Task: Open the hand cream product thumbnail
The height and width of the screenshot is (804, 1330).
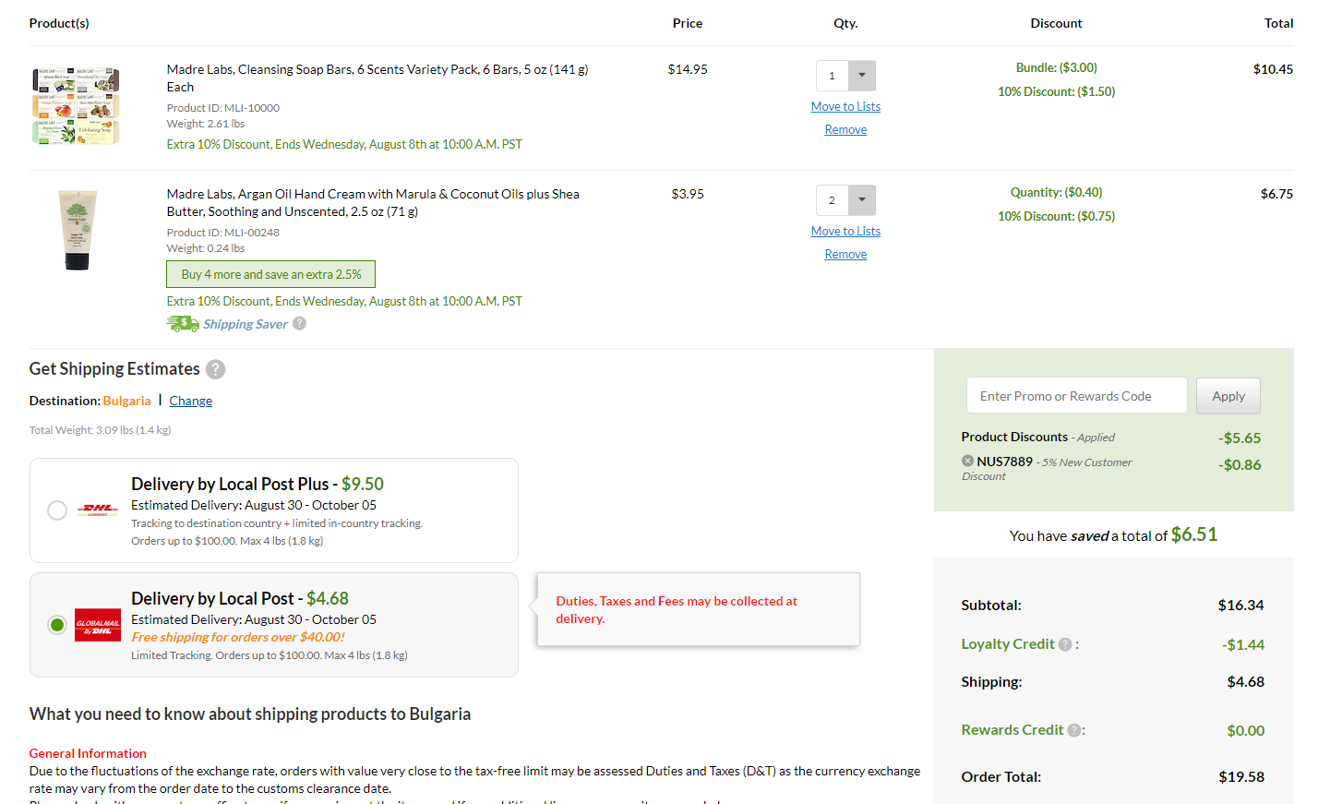Action: 78,230
